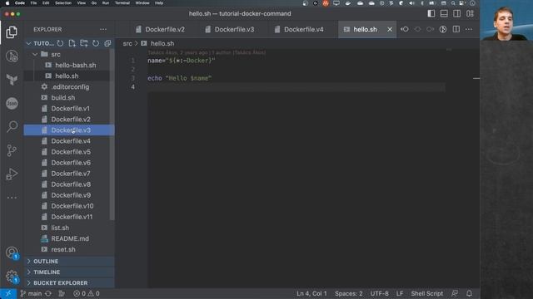
Task: Open Explorer views and more actions menu
Action: (x=103, y=30)
